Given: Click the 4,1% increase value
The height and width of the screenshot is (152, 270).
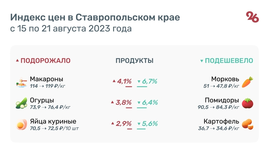Looking at the screenshot, I should point(124,81).
